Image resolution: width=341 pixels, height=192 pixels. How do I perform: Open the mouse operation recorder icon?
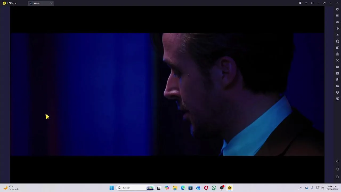(x=337, y=41)
